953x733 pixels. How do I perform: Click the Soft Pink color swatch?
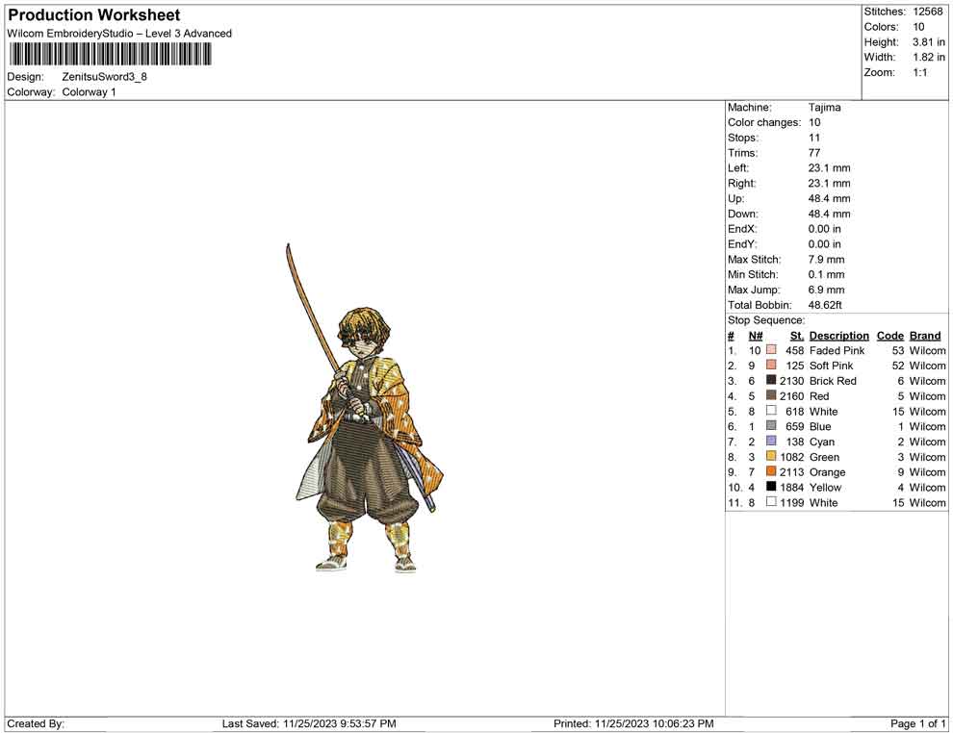coord(771,365)
